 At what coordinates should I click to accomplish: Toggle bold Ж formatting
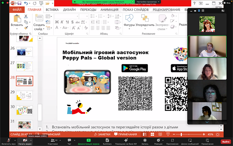(57, 22)
